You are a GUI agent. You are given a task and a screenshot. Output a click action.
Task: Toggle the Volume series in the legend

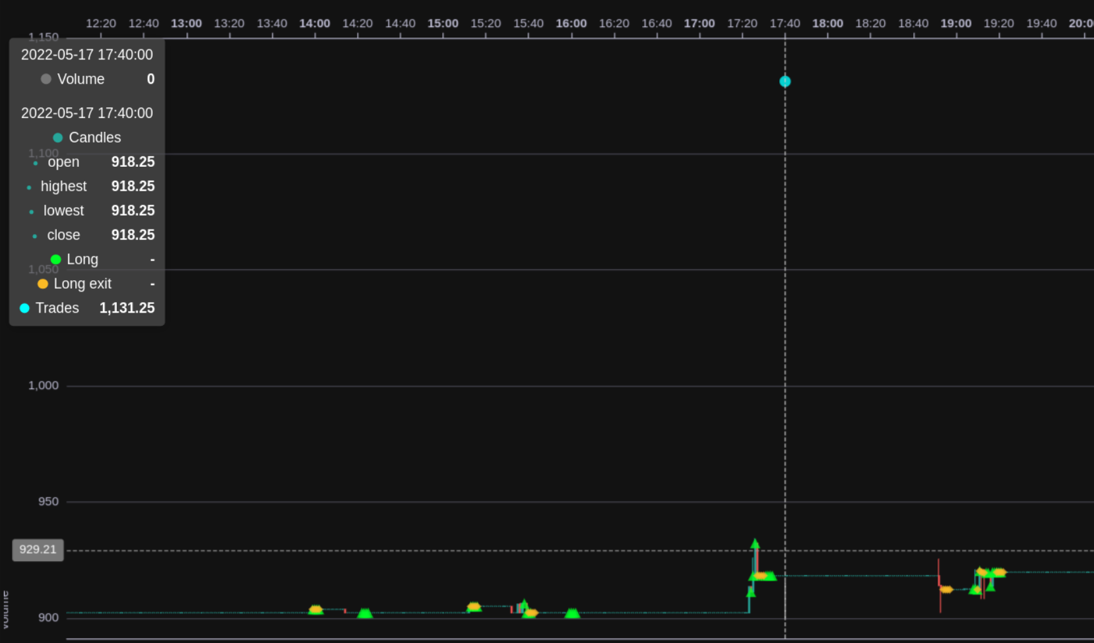pos(80,78)
